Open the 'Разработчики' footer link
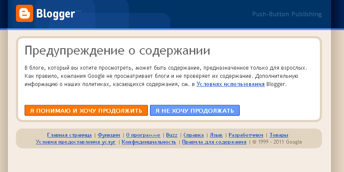Viewport: 344px width, 172px height. point(246,135)
